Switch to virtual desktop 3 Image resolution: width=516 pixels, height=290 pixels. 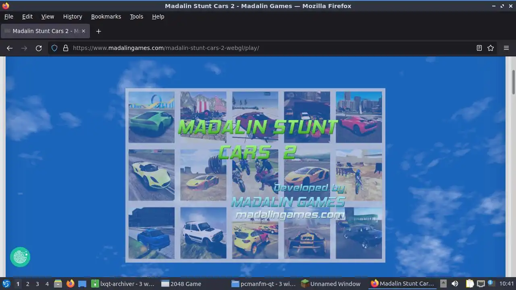[x=37, y=284]
